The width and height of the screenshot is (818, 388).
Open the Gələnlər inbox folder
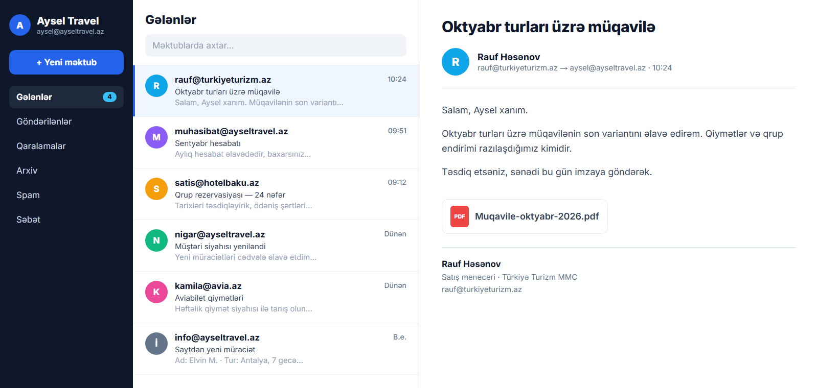pos(66,97)
